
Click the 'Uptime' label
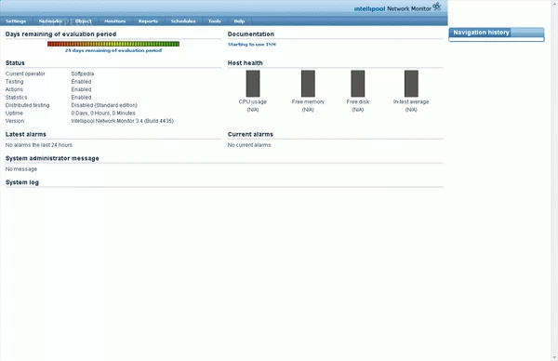click(14, 113)
